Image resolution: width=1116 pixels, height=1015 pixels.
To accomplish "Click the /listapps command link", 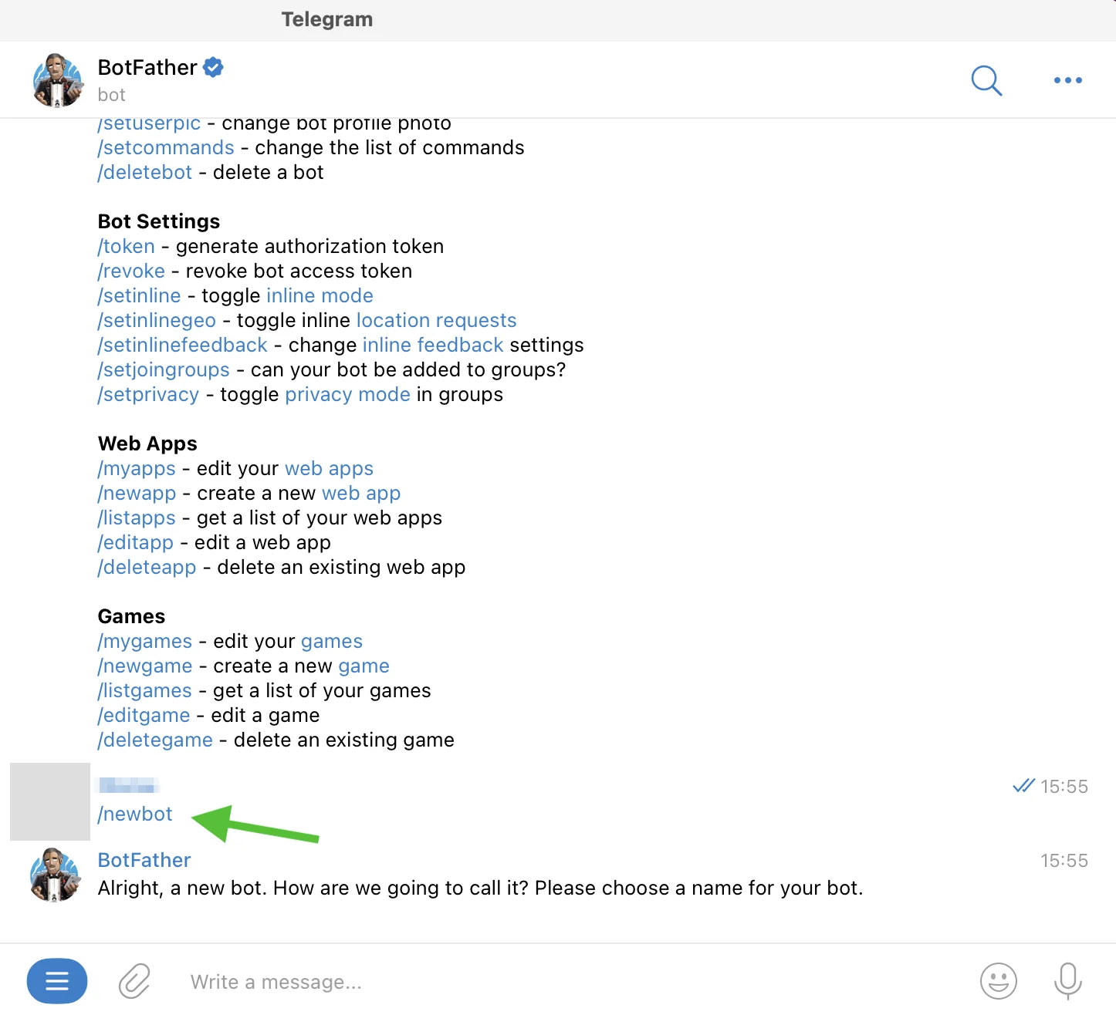I will point(137,518).
